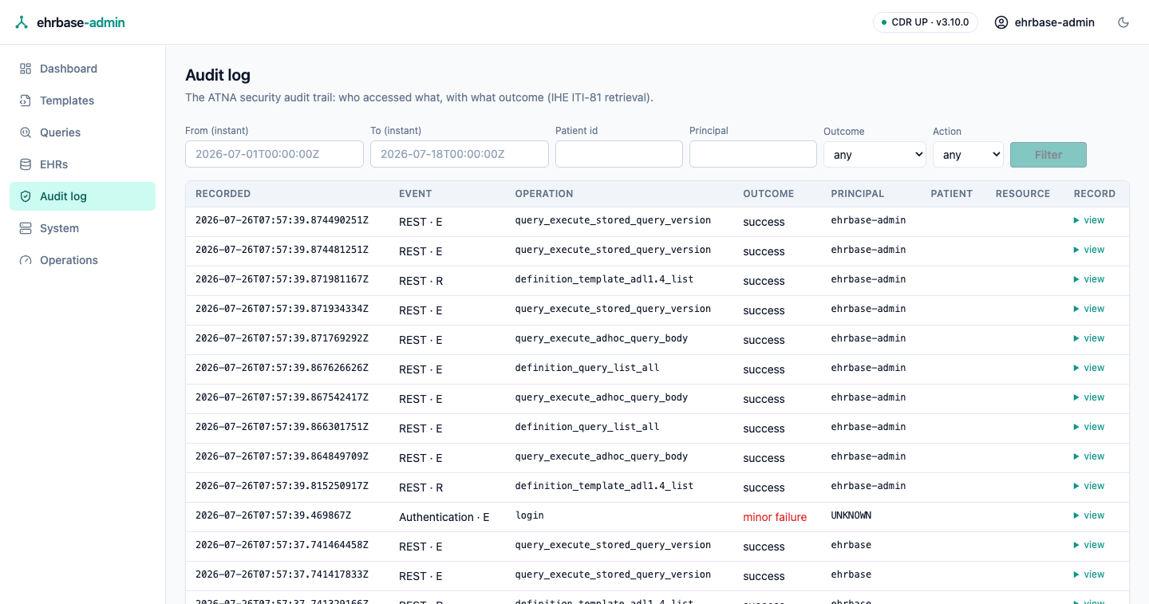
Task: Expand view for the 39.871981167Z record
Action: [x=1089, y=279]
